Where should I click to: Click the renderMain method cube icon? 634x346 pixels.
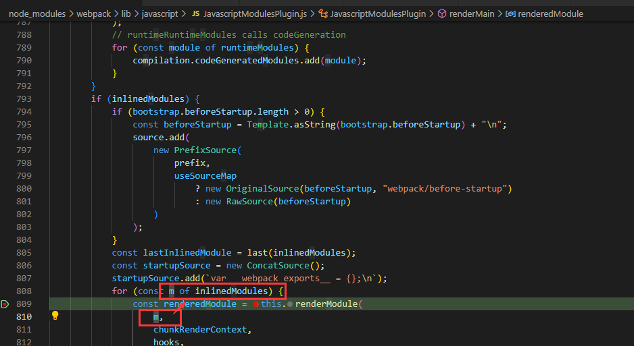pos(442,13)
